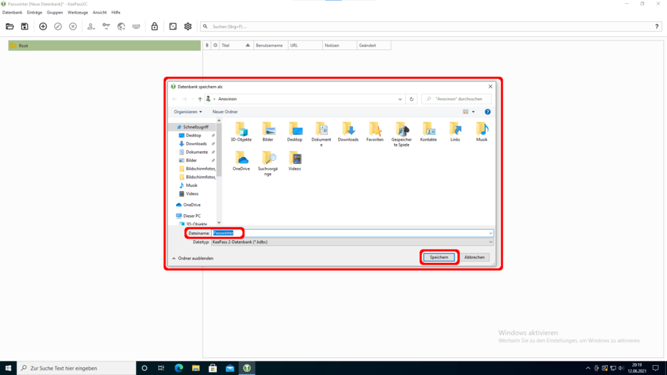Open the password generator dice icon
Image resolution: width=667 pixels, height=375 pixels.
173,26
